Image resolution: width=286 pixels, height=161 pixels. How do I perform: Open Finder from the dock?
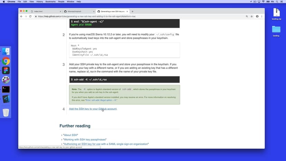(x=6, y=52)
